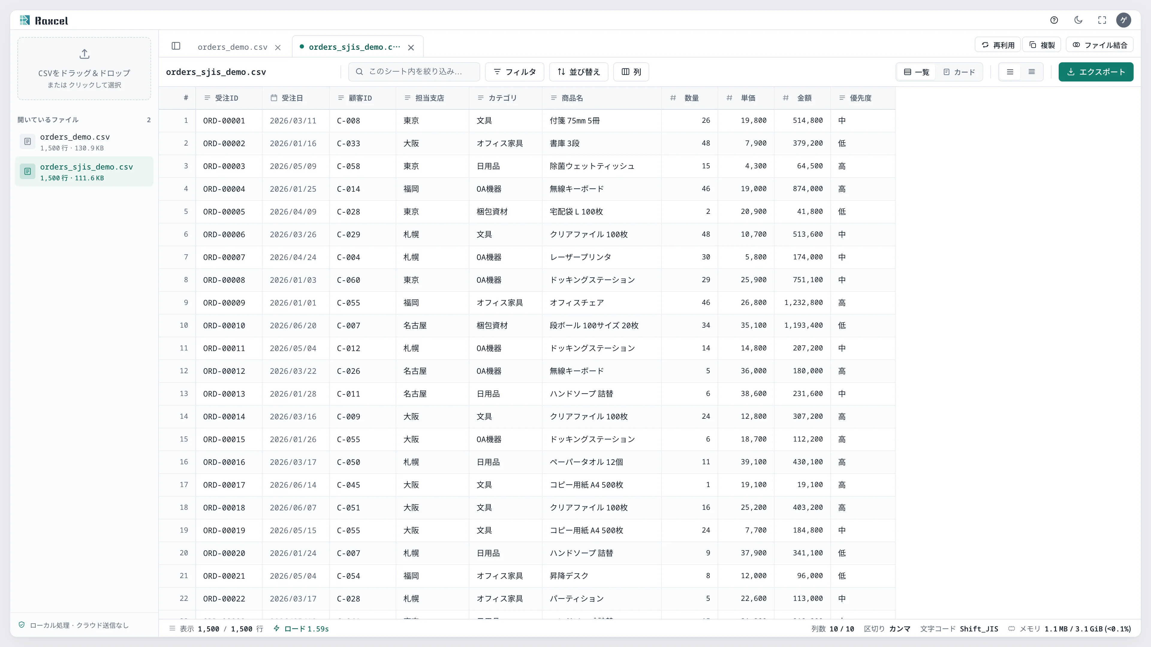
Task: Switch to 一覧 list view
Action: [916, 72]
